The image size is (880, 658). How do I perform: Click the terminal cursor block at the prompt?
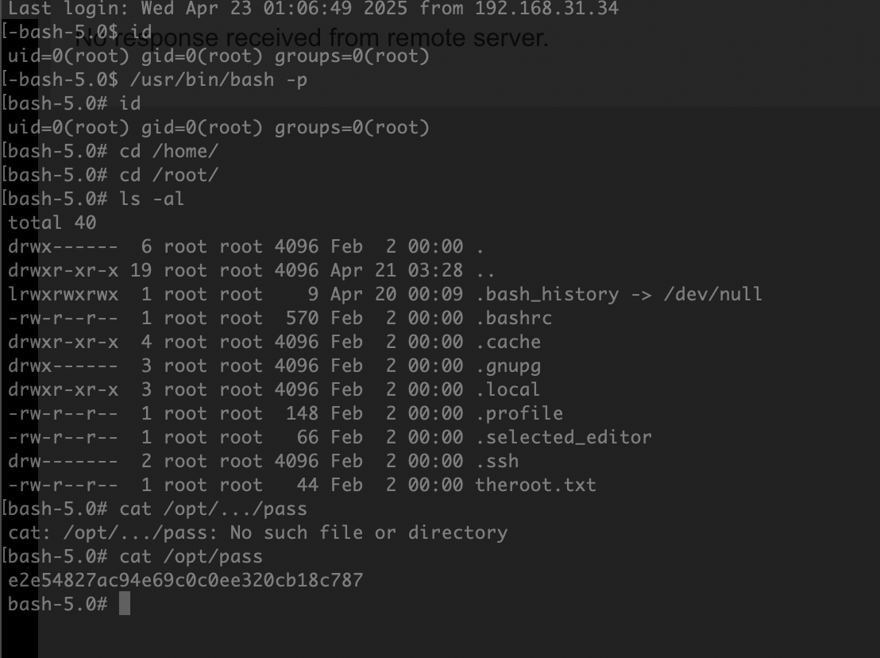125,603
